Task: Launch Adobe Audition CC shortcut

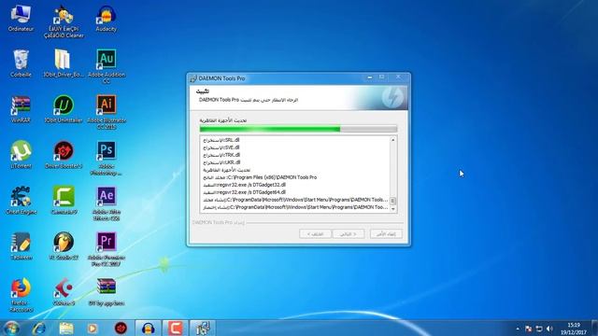Action: 107,66
